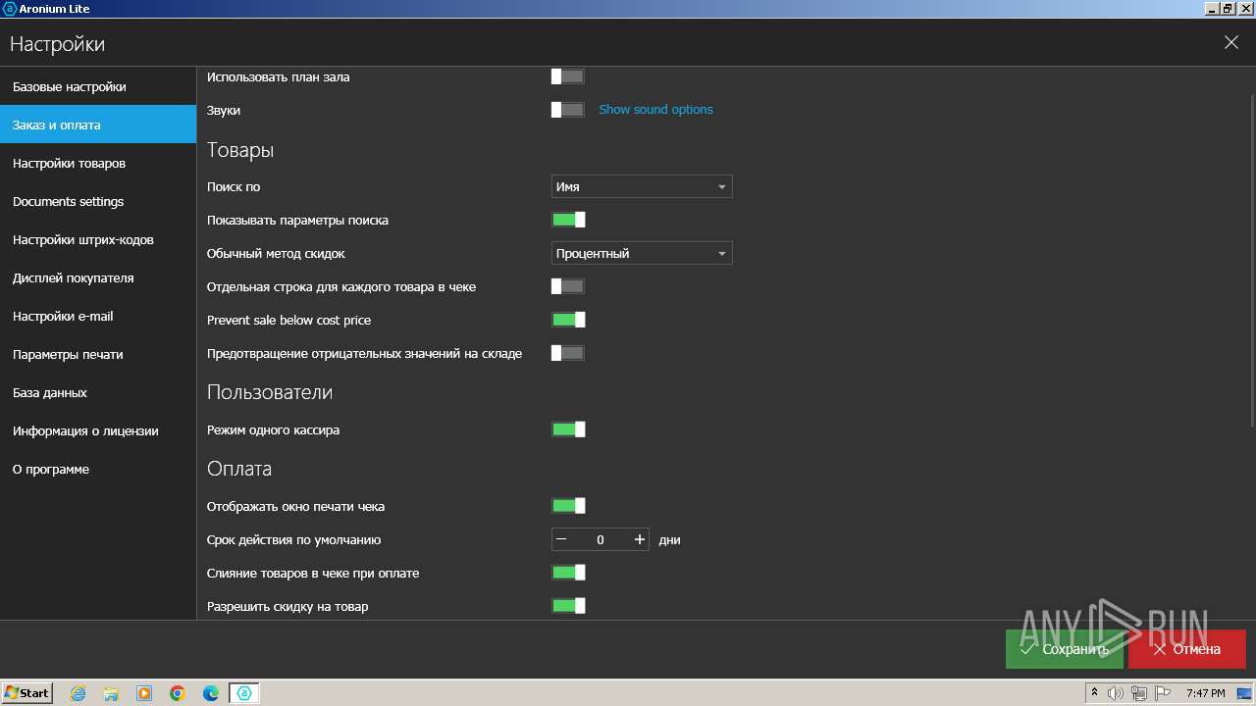
Task: Click the Show sound options link
Action: [x=655, y=109]
